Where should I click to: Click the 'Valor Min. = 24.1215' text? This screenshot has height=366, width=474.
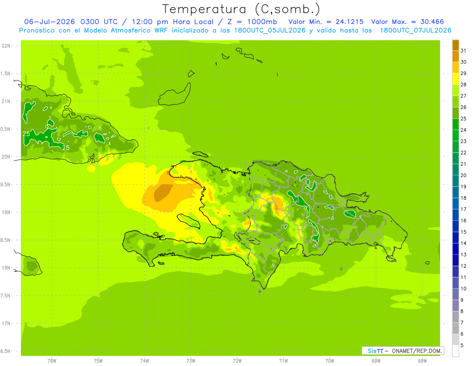click(326, 22)
